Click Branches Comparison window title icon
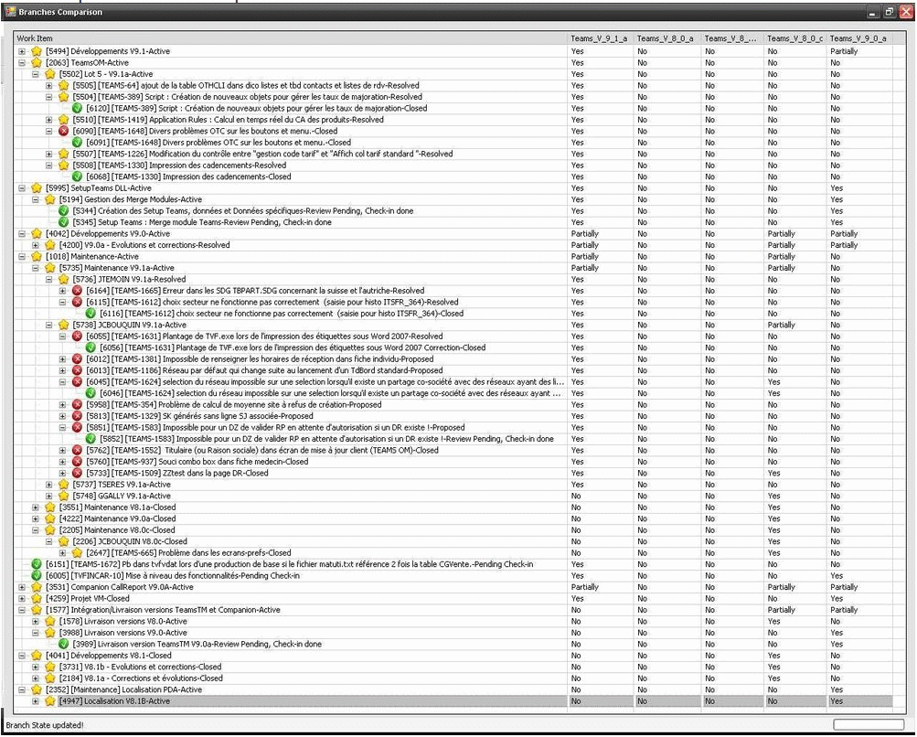The width and height of the screenshot is (917, 737). 10,12
